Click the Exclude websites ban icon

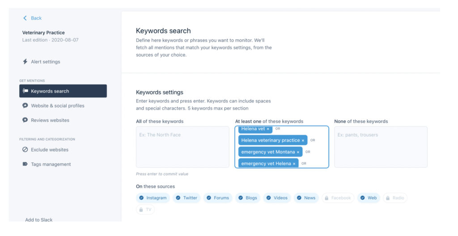pyautogui.click(x=25, y=150)
